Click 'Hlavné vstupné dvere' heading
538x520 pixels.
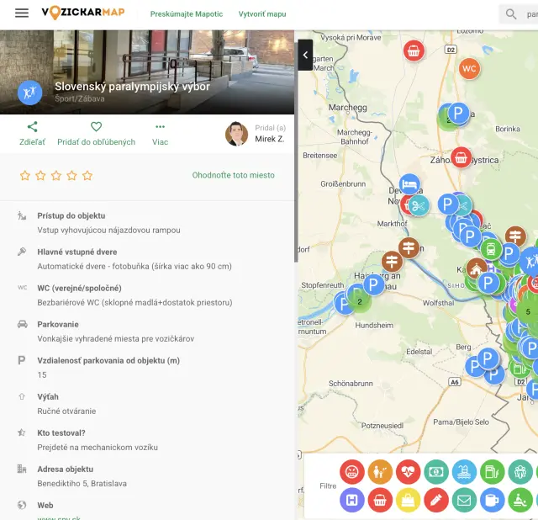tap(77, 252)
